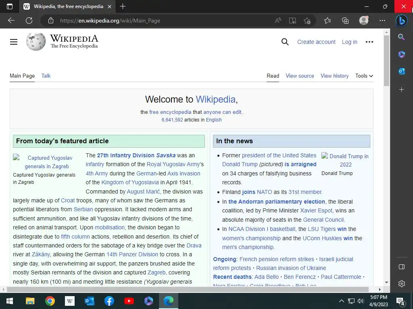Viewport: 413px width, 309px height.
Task: Launch Google Chrome from taskbar
Action: click(x=50, y=301)
